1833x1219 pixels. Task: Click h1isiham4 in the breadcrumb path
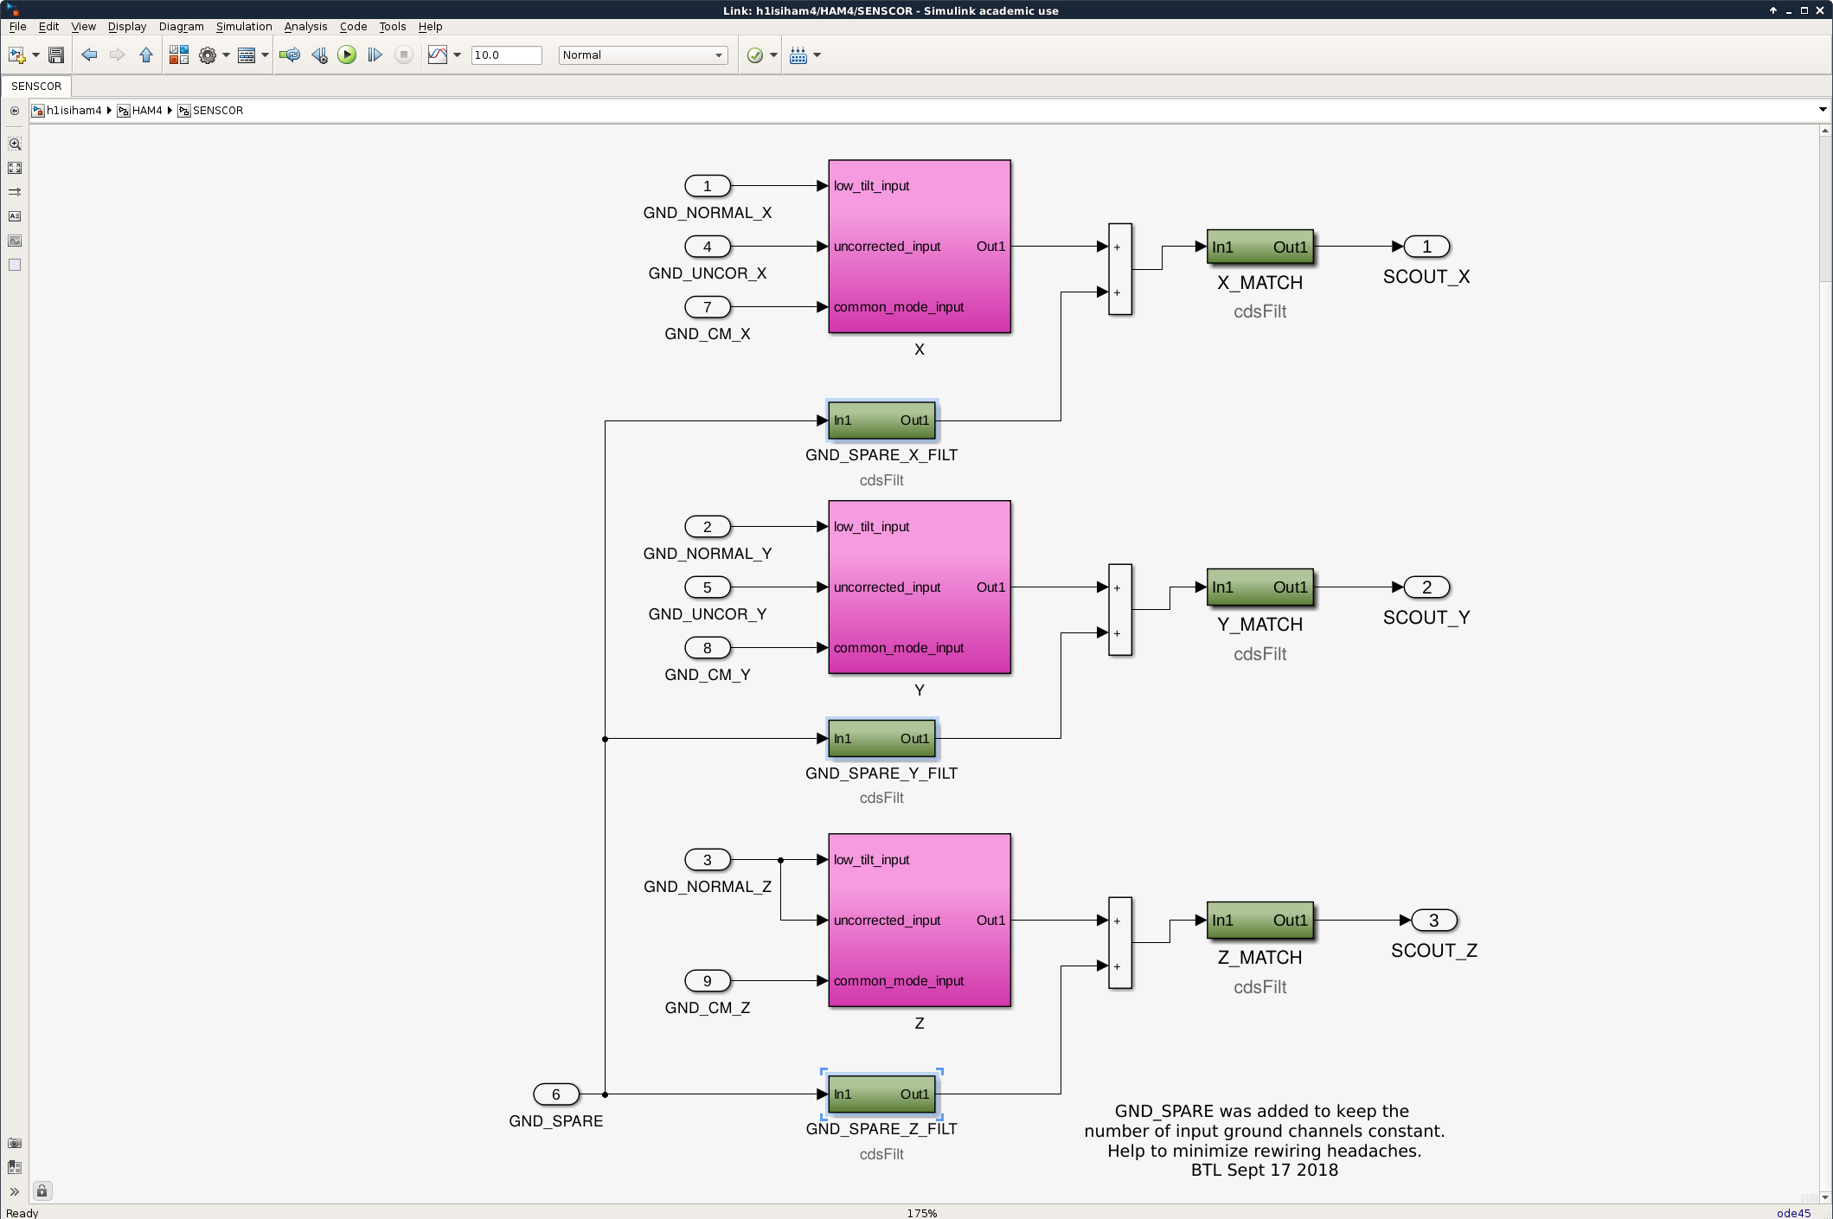click(x=74, y=111)
